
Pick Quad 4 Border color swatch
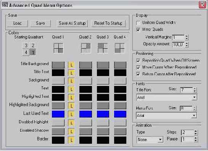120,140
